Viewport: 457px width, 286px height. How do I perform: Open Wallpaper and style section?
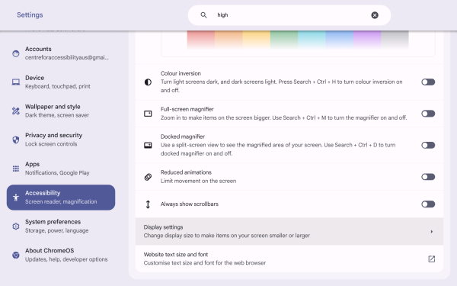[x=61, y=111]
